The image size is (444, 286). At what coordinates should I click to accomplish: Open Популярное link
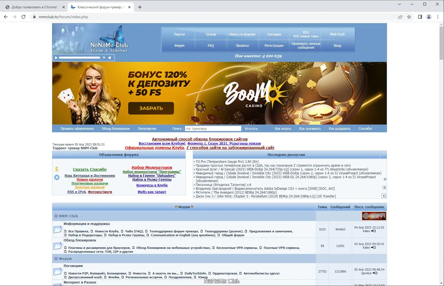click(x=147, y=129)
